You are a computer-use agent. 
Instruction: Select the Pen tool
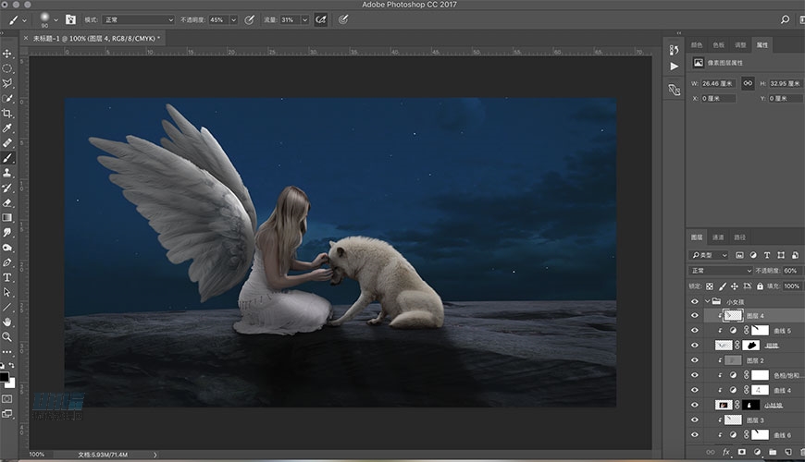point(7,262)
